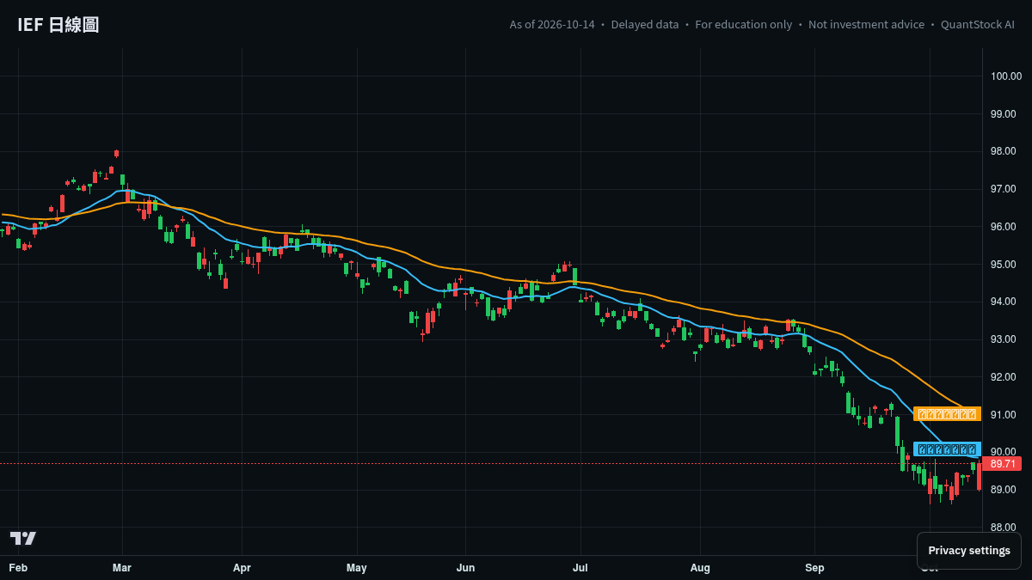Select the orange moving average value tag

(947, 414)
